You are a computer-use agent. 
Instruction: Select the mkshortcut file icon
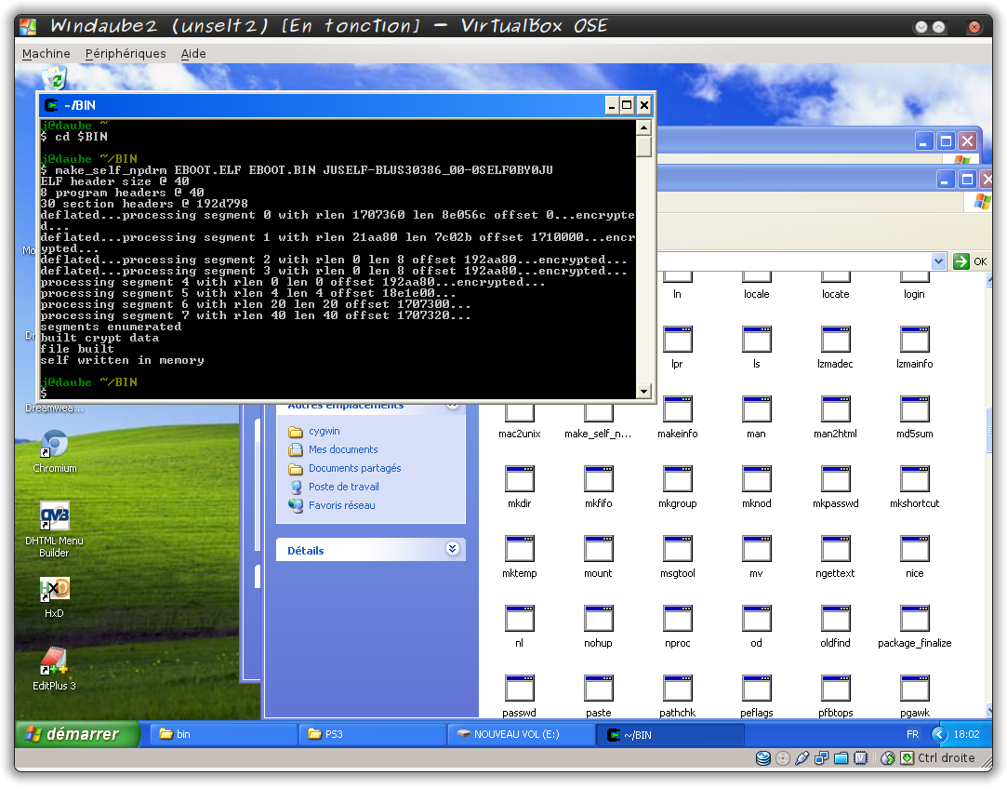point(915,479)
